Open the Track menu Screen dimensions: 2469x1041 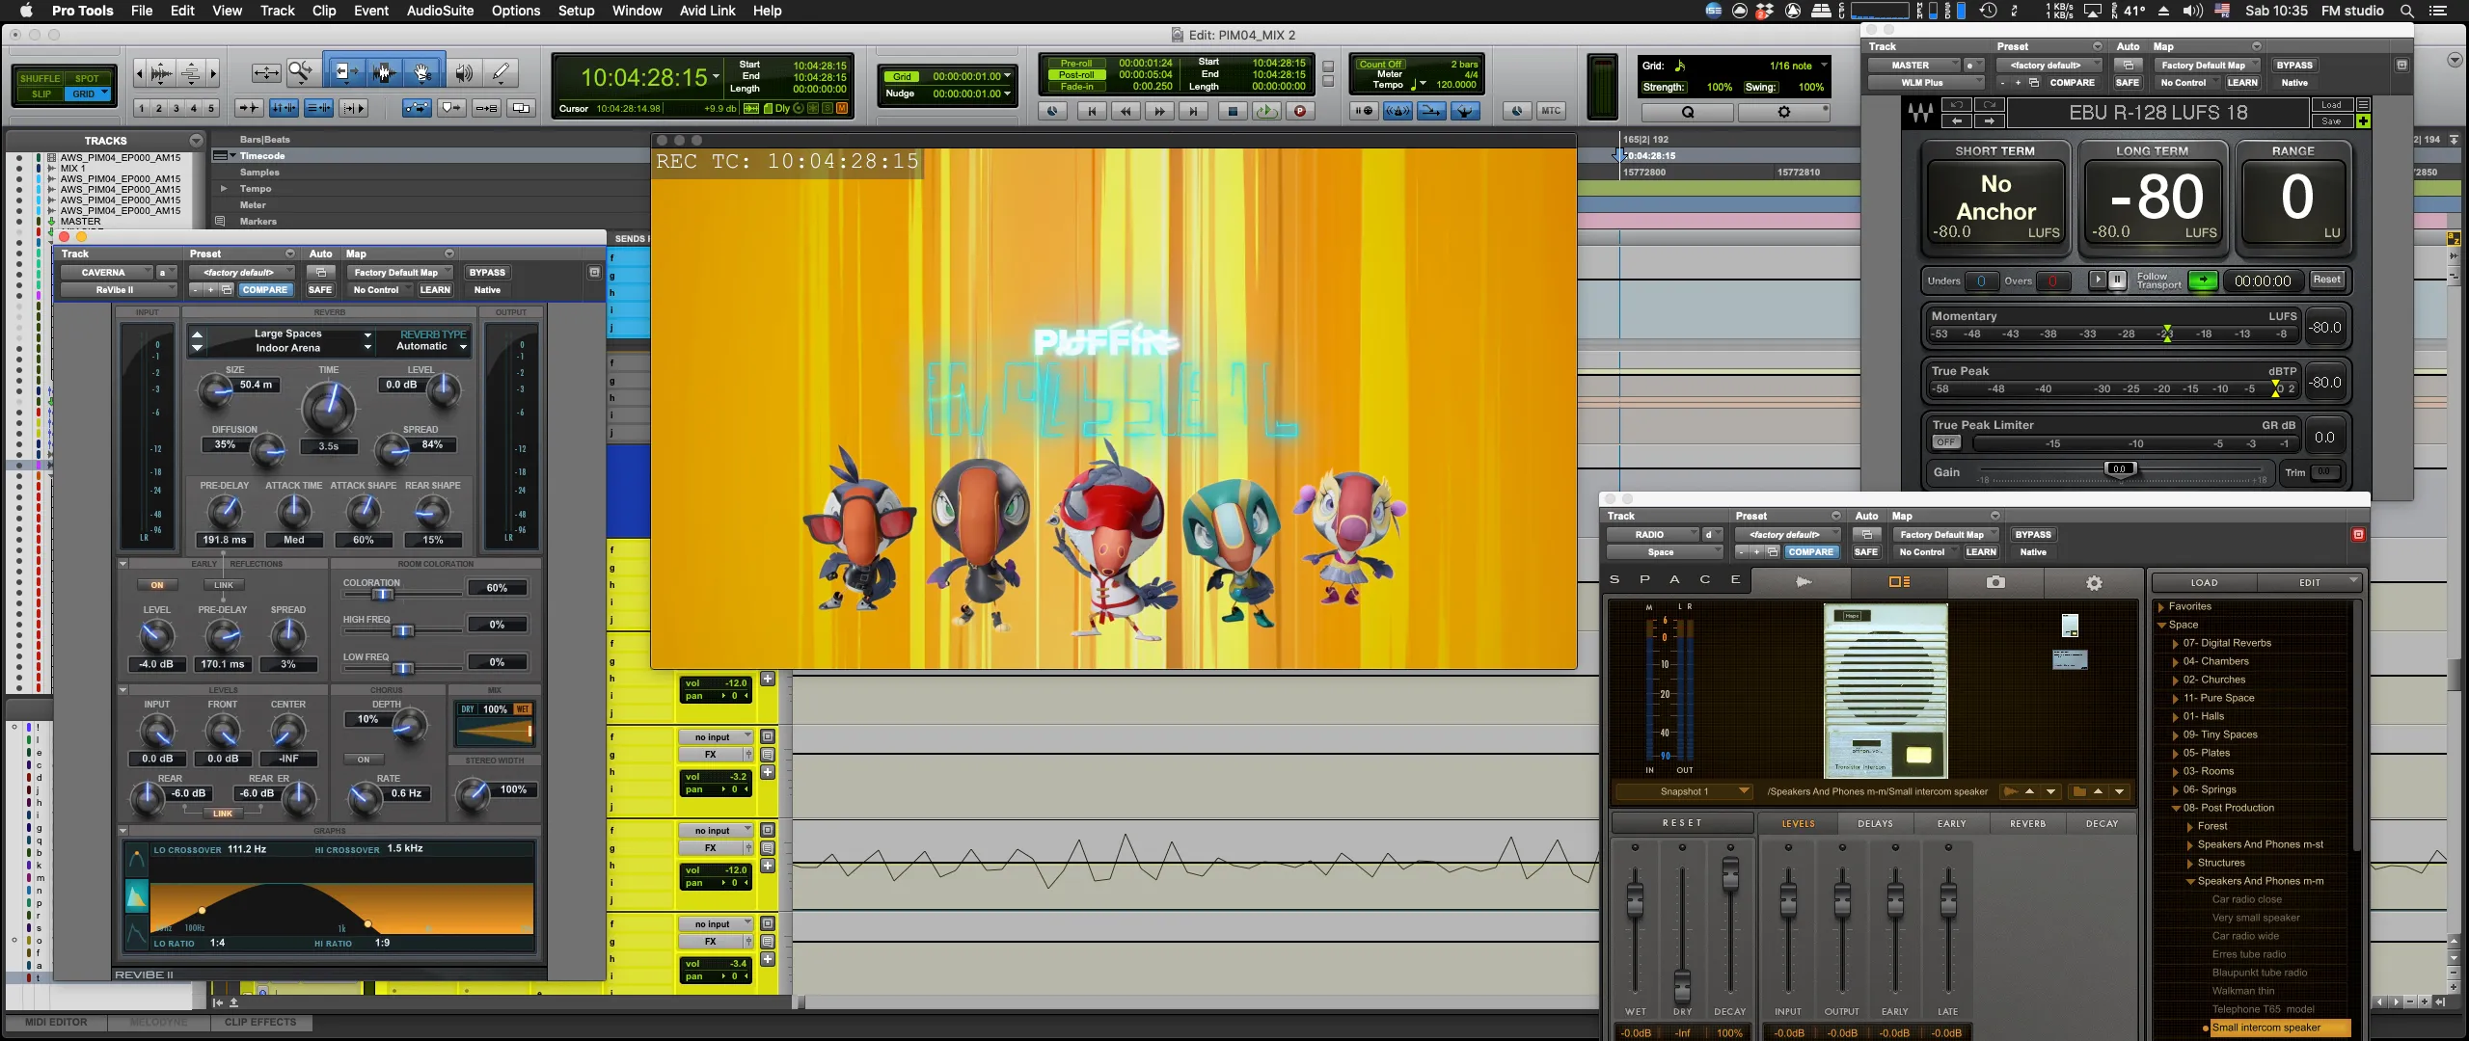pos(278,11)
